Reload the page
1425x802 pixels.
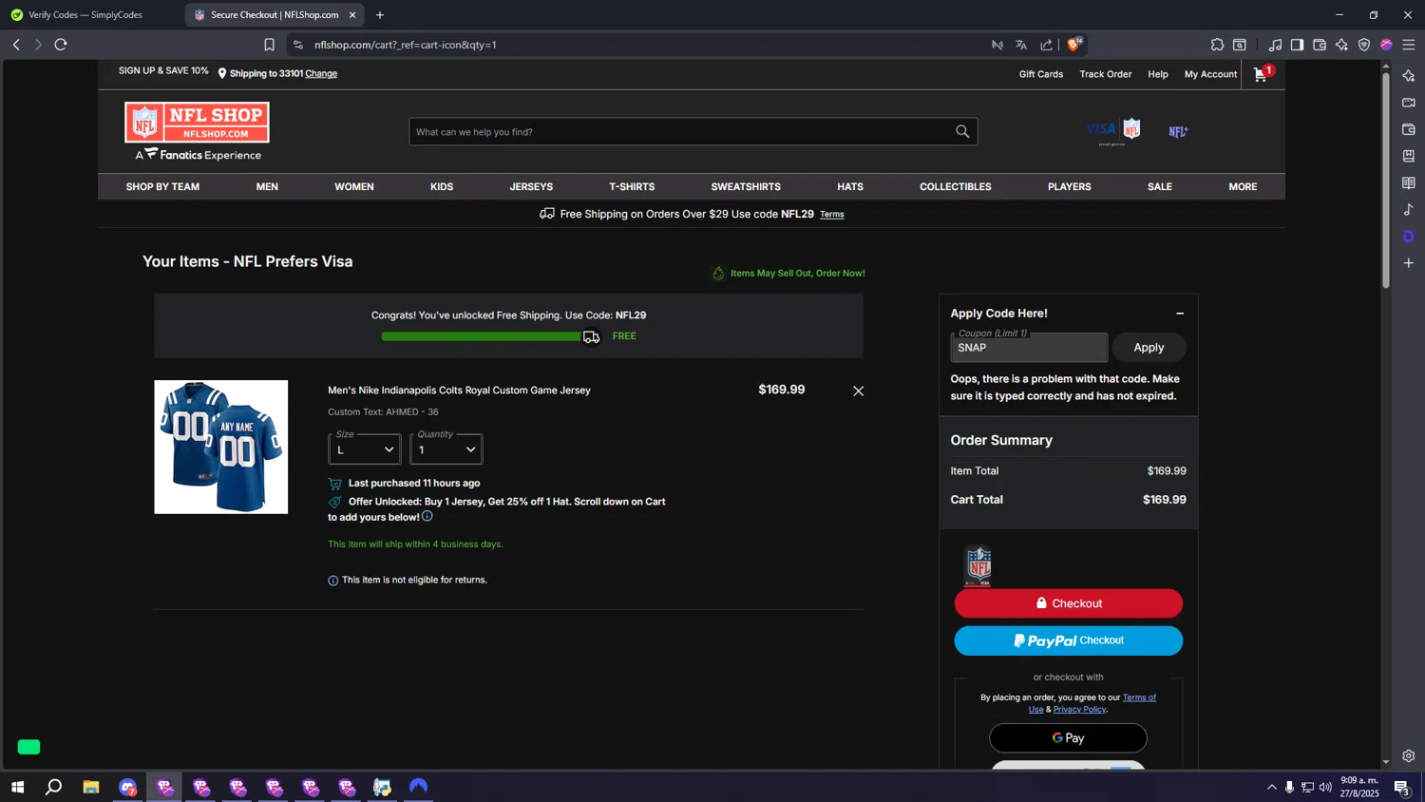pos(61,45)
